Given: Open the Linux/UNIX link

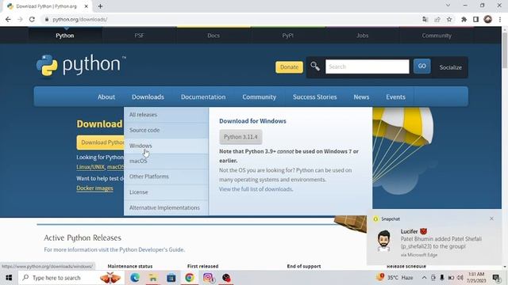Looking at the screenshot, I should coord(90,167).
